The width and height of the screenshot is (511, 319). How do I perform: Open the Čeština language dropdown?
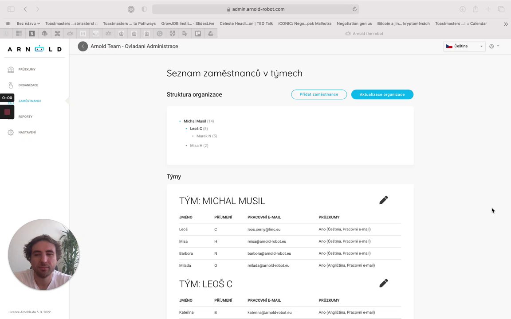[x=464, y=46]
